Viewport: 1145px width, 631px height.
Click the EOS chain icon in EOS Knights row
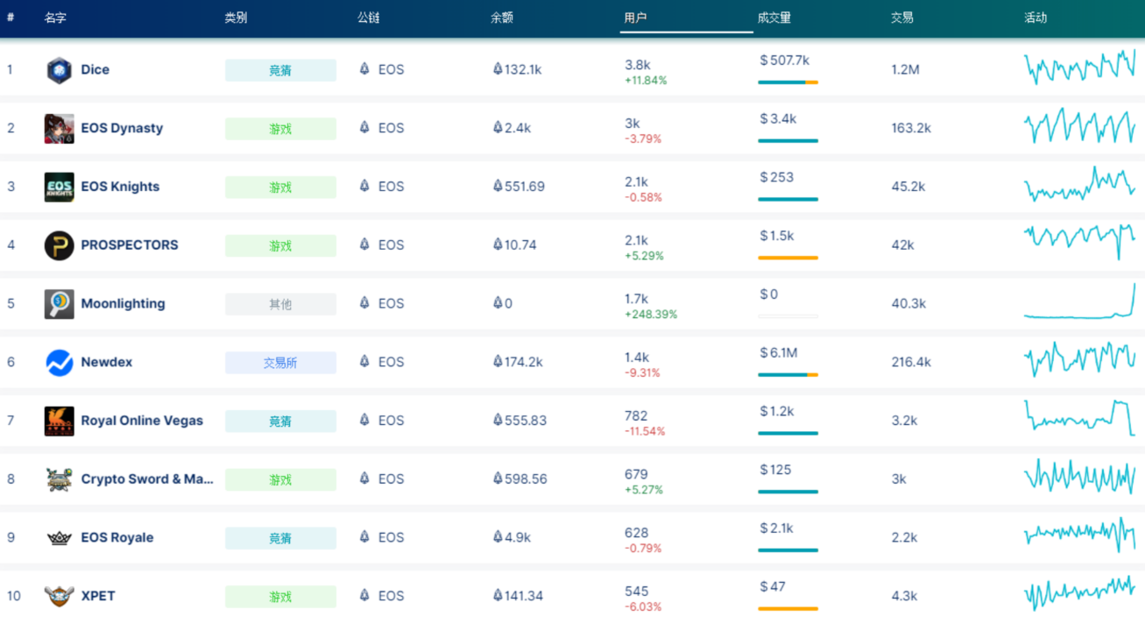tap(364, 186)
